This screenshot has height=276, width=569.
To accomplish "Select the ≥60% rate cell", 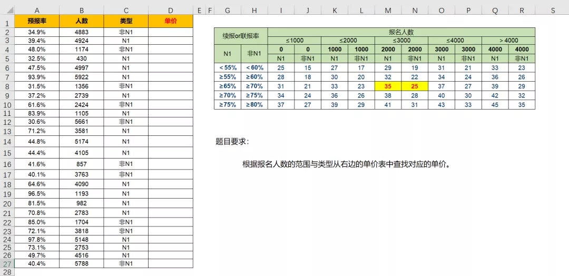I will coord(254,77).
